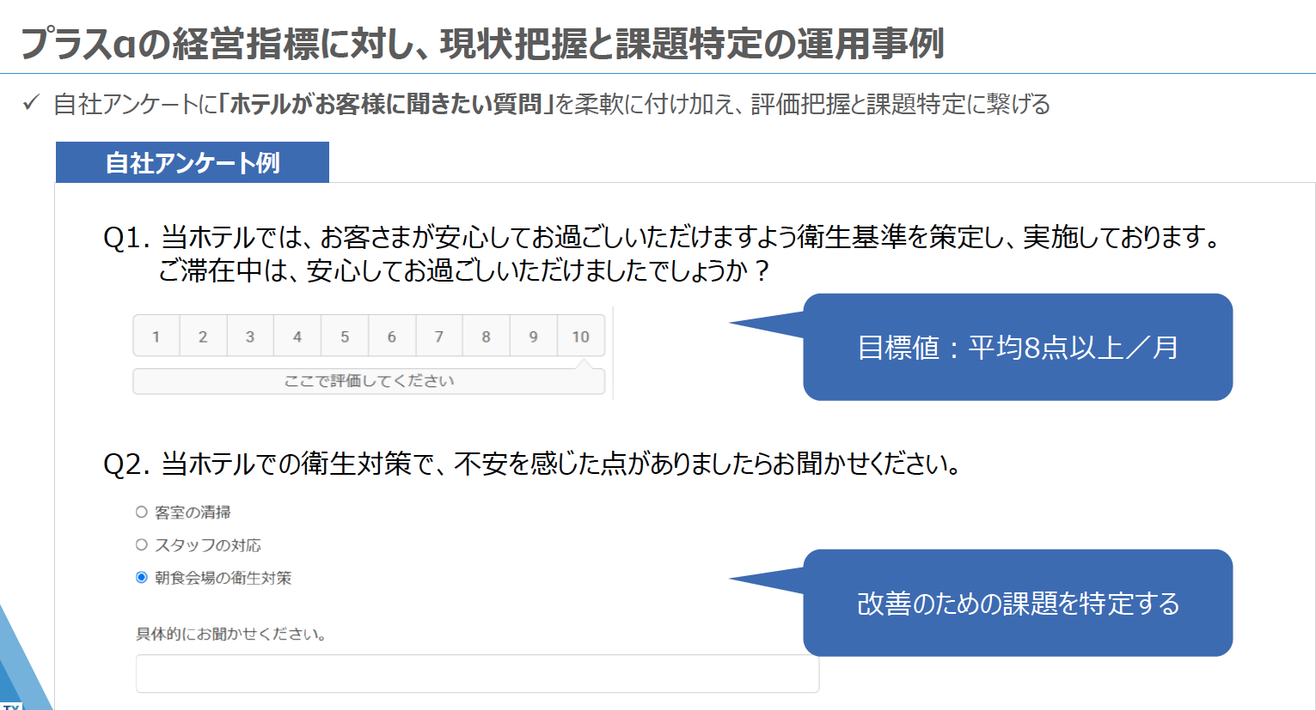Click the 具体的にお聞かせください text field
The width and height of the screenshot is (1316, 710).
click(477, 674)
